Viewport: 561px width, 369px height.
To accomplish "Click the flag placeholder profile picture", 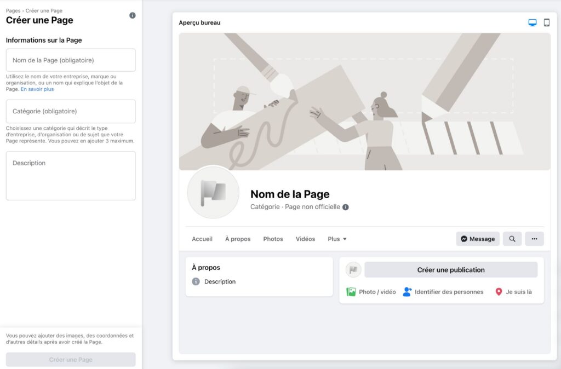I will [213, 193].
